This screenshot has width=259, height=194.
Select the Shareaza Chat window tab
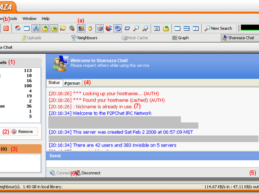pyautogui.click(x=240, y=38)
